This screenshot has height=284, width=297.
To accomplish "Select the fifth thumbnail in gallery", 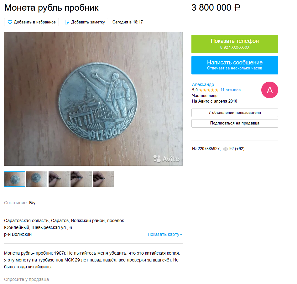I will pos(103,179).
